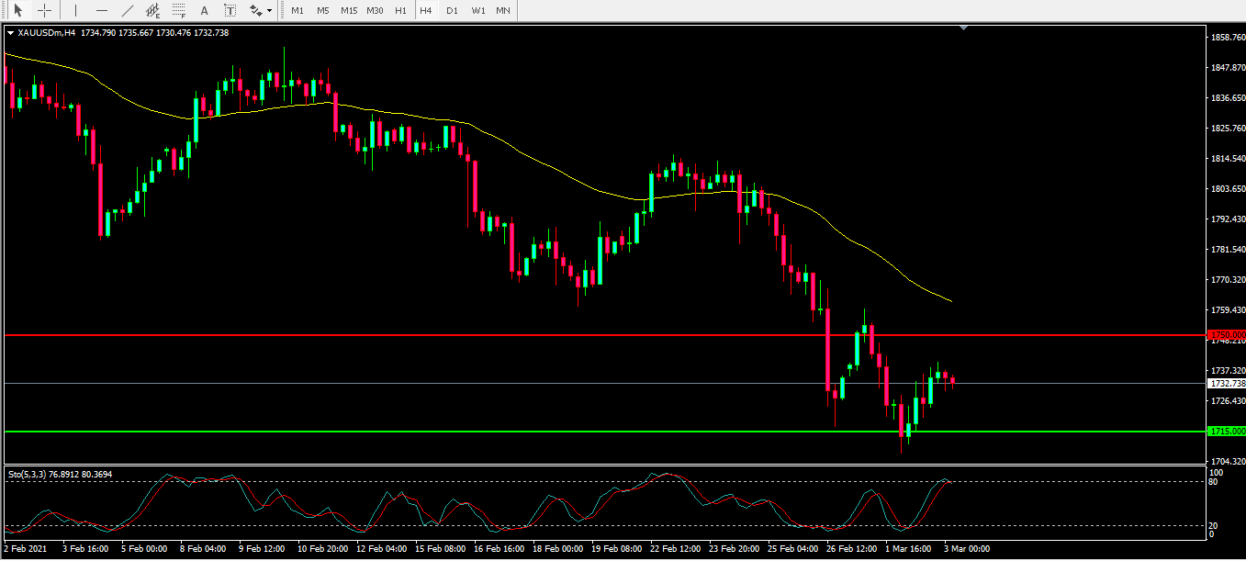Toggle the H4 timeframe button
Screen dimensions: 1246x561
point(425,10)
